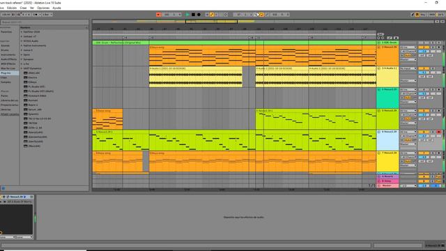Toggle Automation Mode button above track headers

tap(390, 38)
